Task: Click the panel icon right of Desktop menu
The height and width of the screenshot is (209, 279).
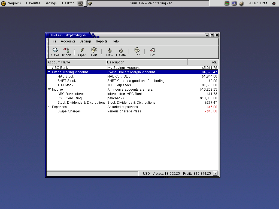Action: pos(80,3)
